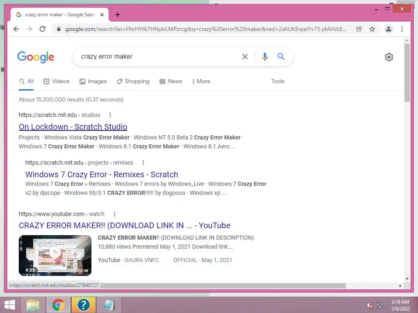Click the muted volume tray icon
418x313 pixels.
point(369,305)
